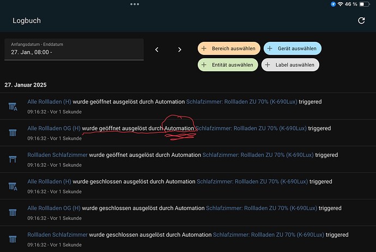Go to next date range
This screenshot has height=252, width=376.
tap(180, 50)
